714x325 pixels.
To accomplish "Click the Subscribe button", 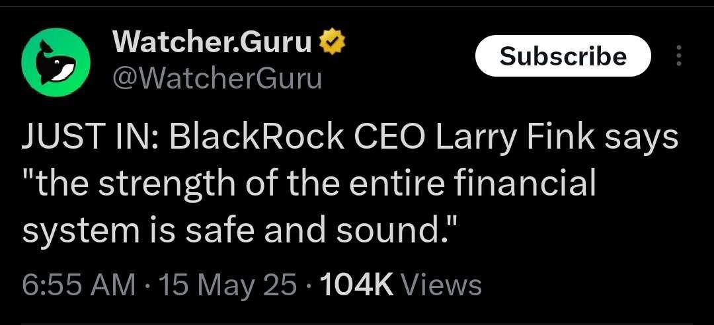I will coord(563,56).
